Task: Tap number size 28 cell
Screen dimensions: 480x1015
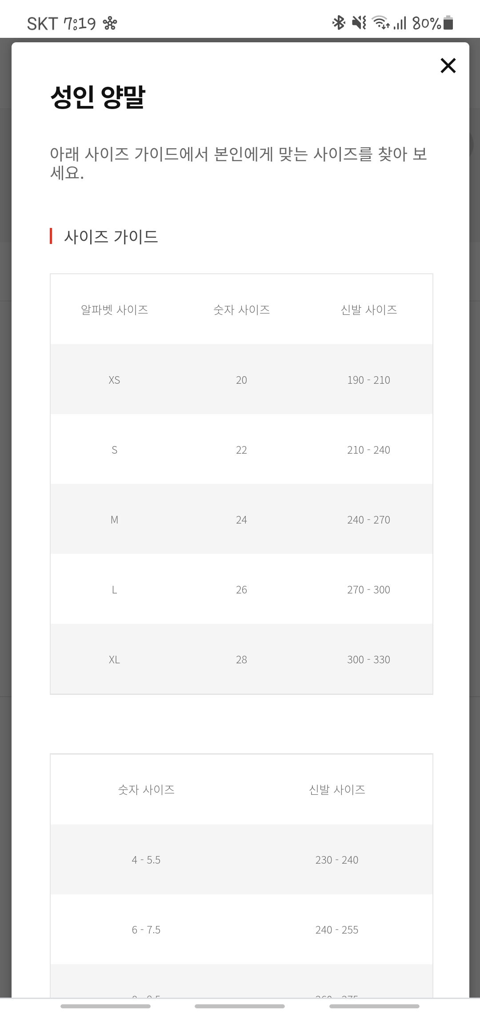Action: pos(241,659)
